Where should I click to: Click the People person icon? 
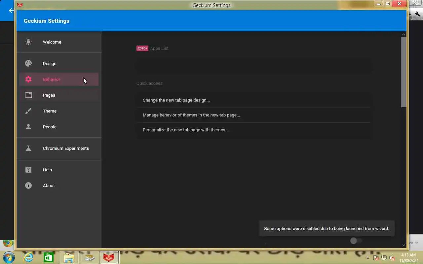coord(28,127)
